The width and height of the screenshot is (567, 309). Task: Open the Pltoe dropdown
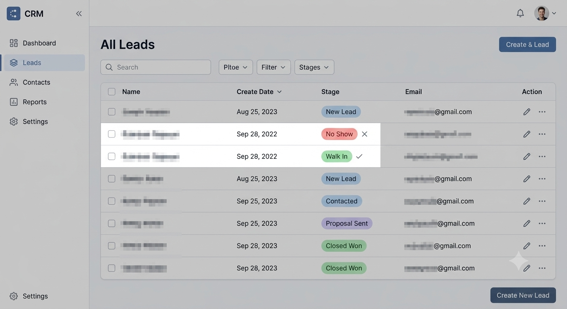click(x=236, y=67)
